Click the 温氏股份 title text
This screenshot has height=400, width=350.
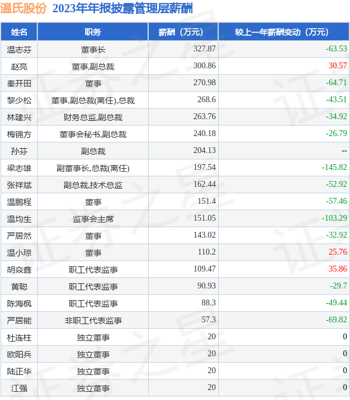(23, 9)
